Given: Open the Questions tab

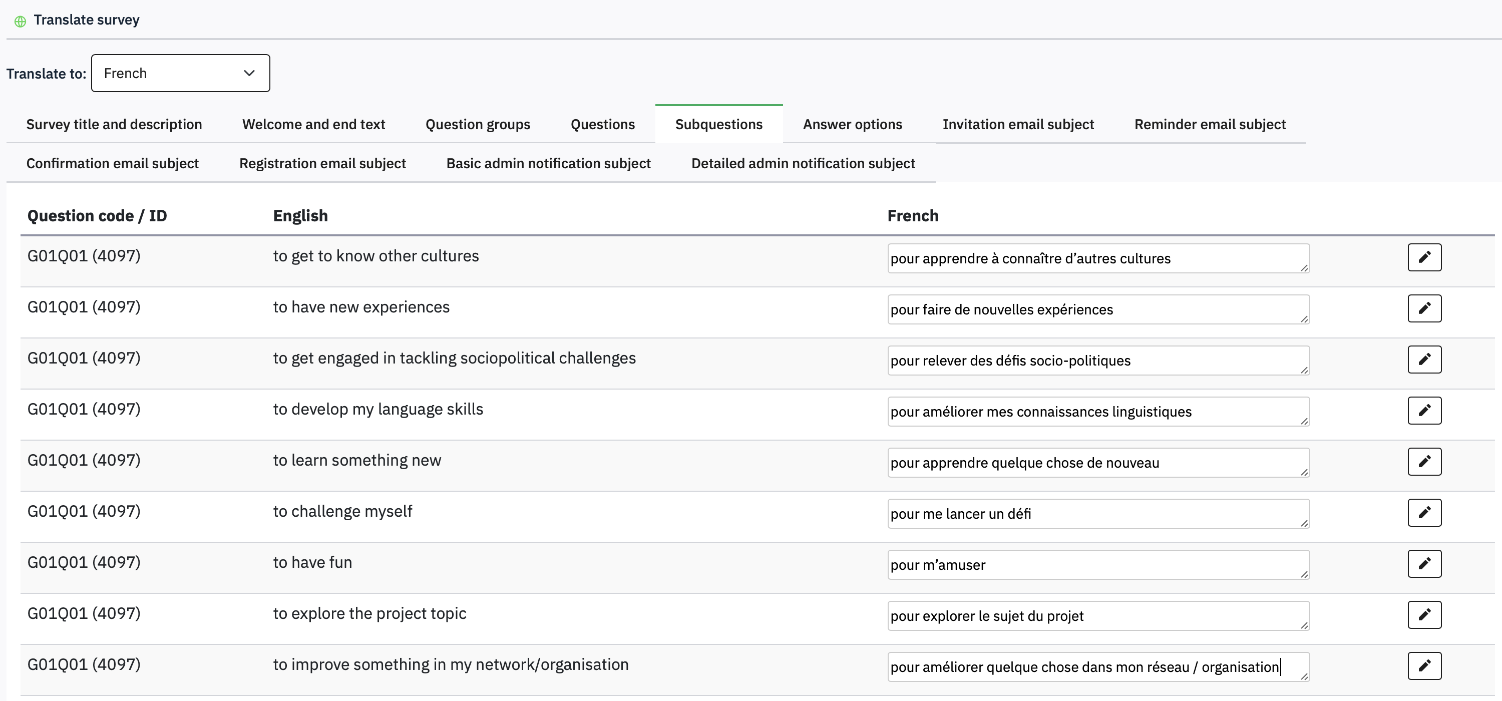Looking at the screenshot, I should pos(602,124).
